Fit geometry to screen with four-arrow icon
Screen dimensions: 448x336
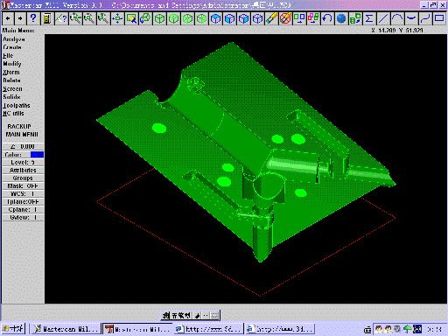pos(117,18)
